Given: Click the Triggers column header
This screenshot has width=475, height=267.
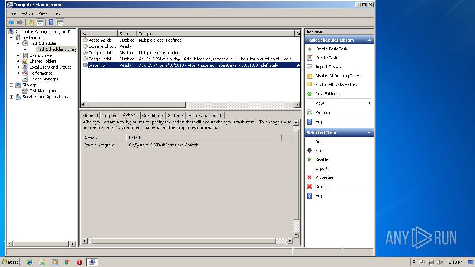Looking at the screenshot, I should point(215,34).
